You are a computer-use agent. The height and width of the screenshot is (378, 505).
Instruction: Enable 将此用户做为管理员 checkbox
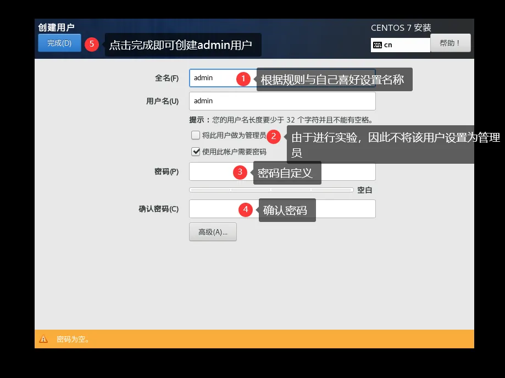(196, 135)
